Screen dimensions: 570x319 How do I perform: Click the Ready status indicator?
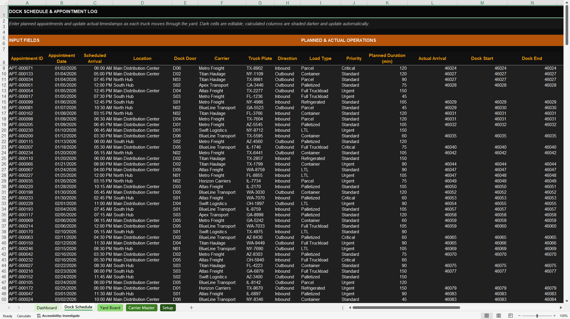point(7,316)
